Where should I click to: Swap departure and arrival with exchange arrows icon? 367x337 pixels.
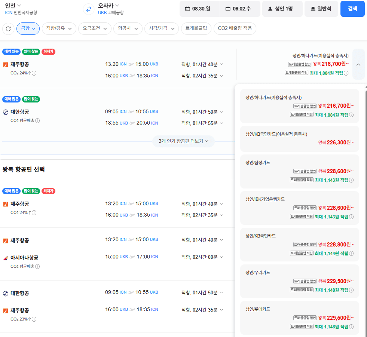(x=89, y=9)
